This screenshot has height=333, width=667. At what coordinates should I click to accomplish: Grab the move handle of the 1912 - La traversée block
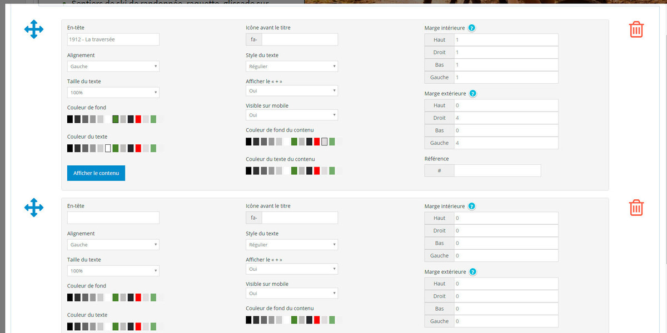34,29
